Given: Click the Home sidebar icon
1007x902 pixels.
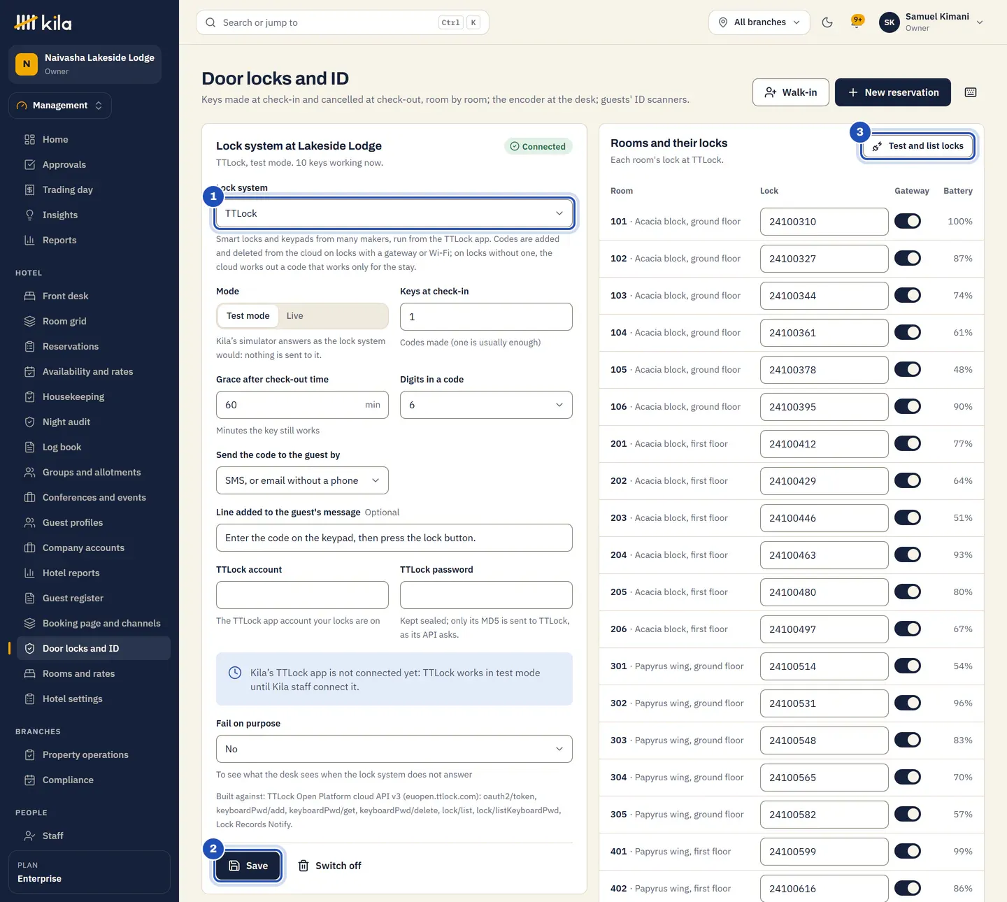Looking at the screenshot, I should 29,139.
